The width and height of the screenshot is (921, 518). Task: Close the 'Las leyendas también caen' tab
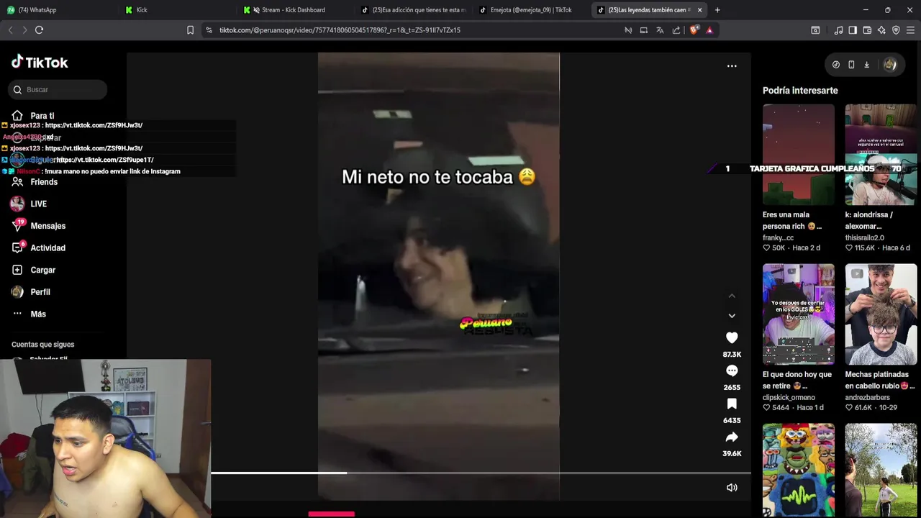[699, 10]
